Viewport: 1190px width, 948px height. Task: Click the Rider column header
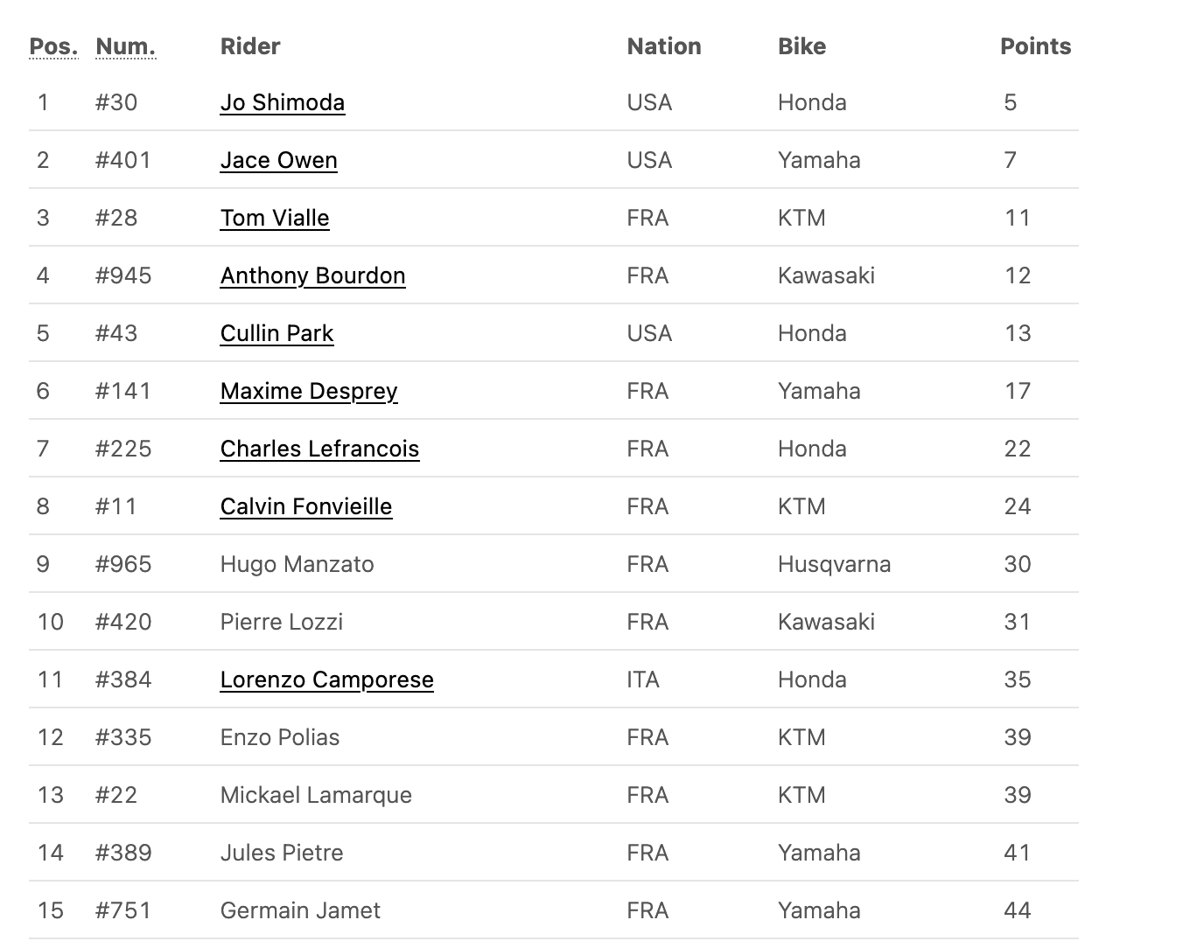250,46
